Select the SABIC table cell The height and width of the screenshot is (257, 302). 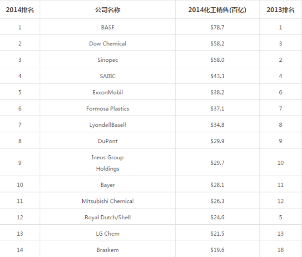pyautogui.click(x=108, y=76)
